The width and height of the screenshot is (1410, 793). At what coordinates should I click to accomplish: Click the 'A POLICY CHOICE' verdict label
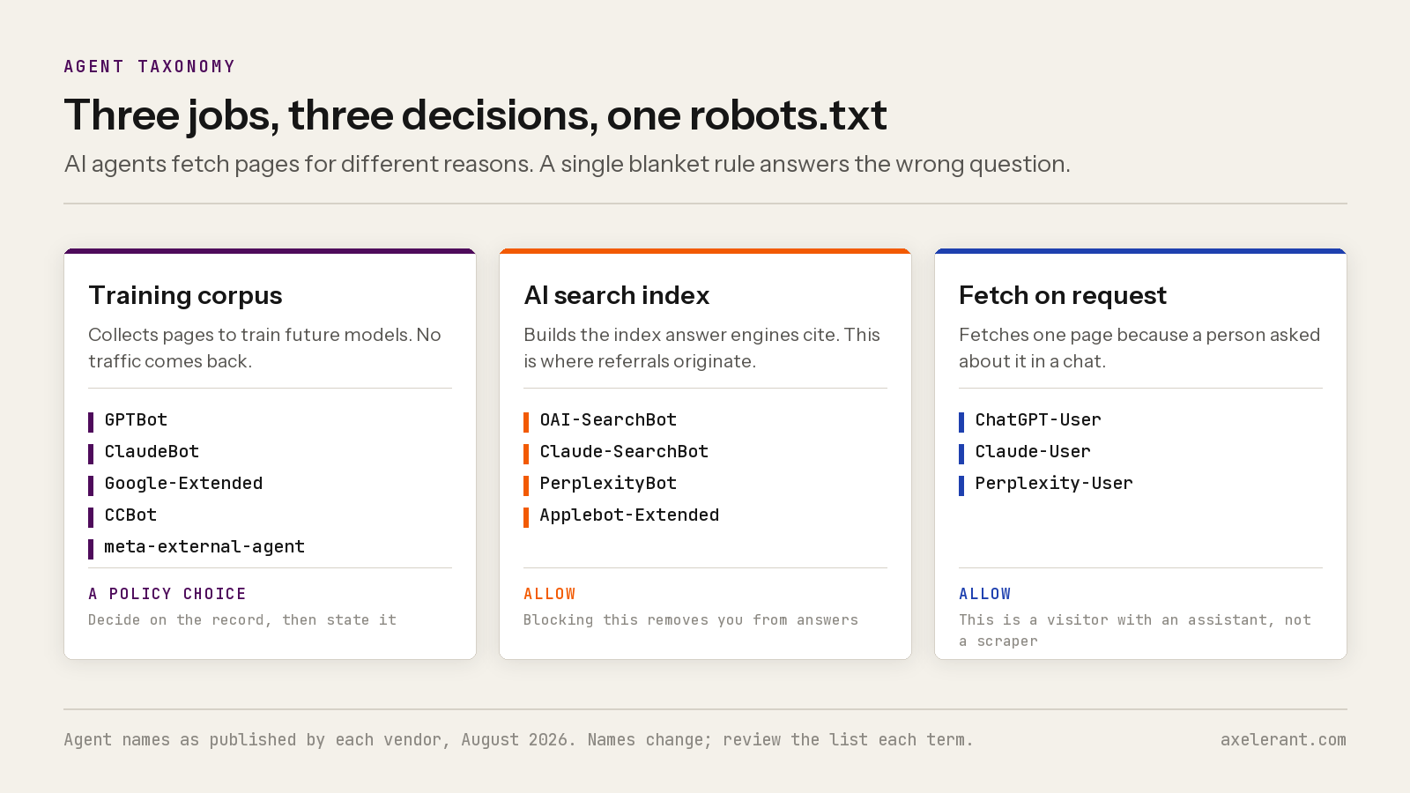pos(167,594)
